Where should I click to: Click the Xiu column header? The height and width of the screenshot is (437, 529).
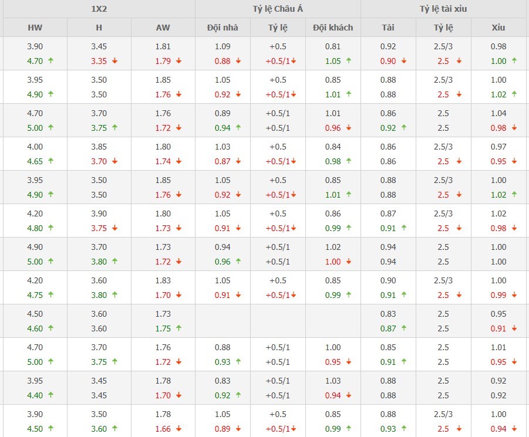click(498, 28)
